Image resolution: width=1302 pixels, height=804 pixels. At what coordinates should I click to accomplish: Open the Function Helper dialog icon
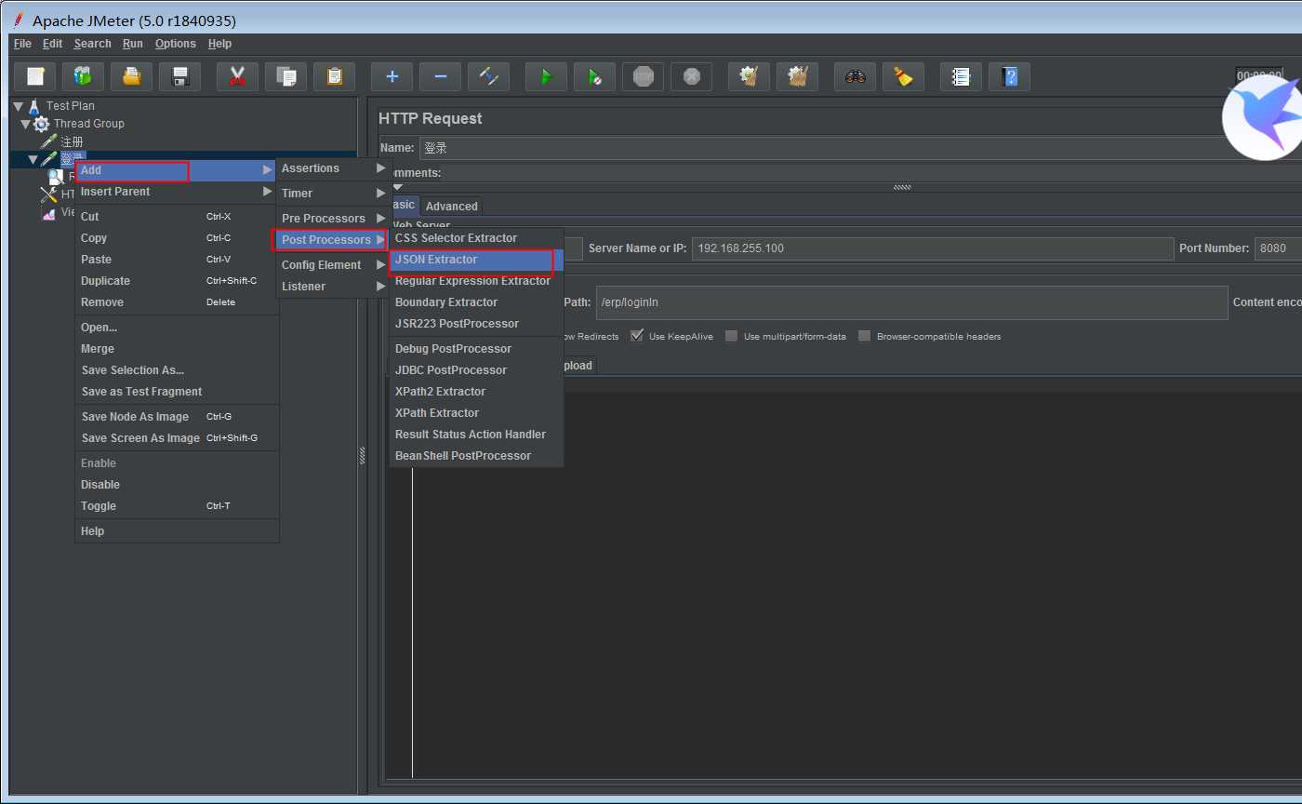click(961, 76)
